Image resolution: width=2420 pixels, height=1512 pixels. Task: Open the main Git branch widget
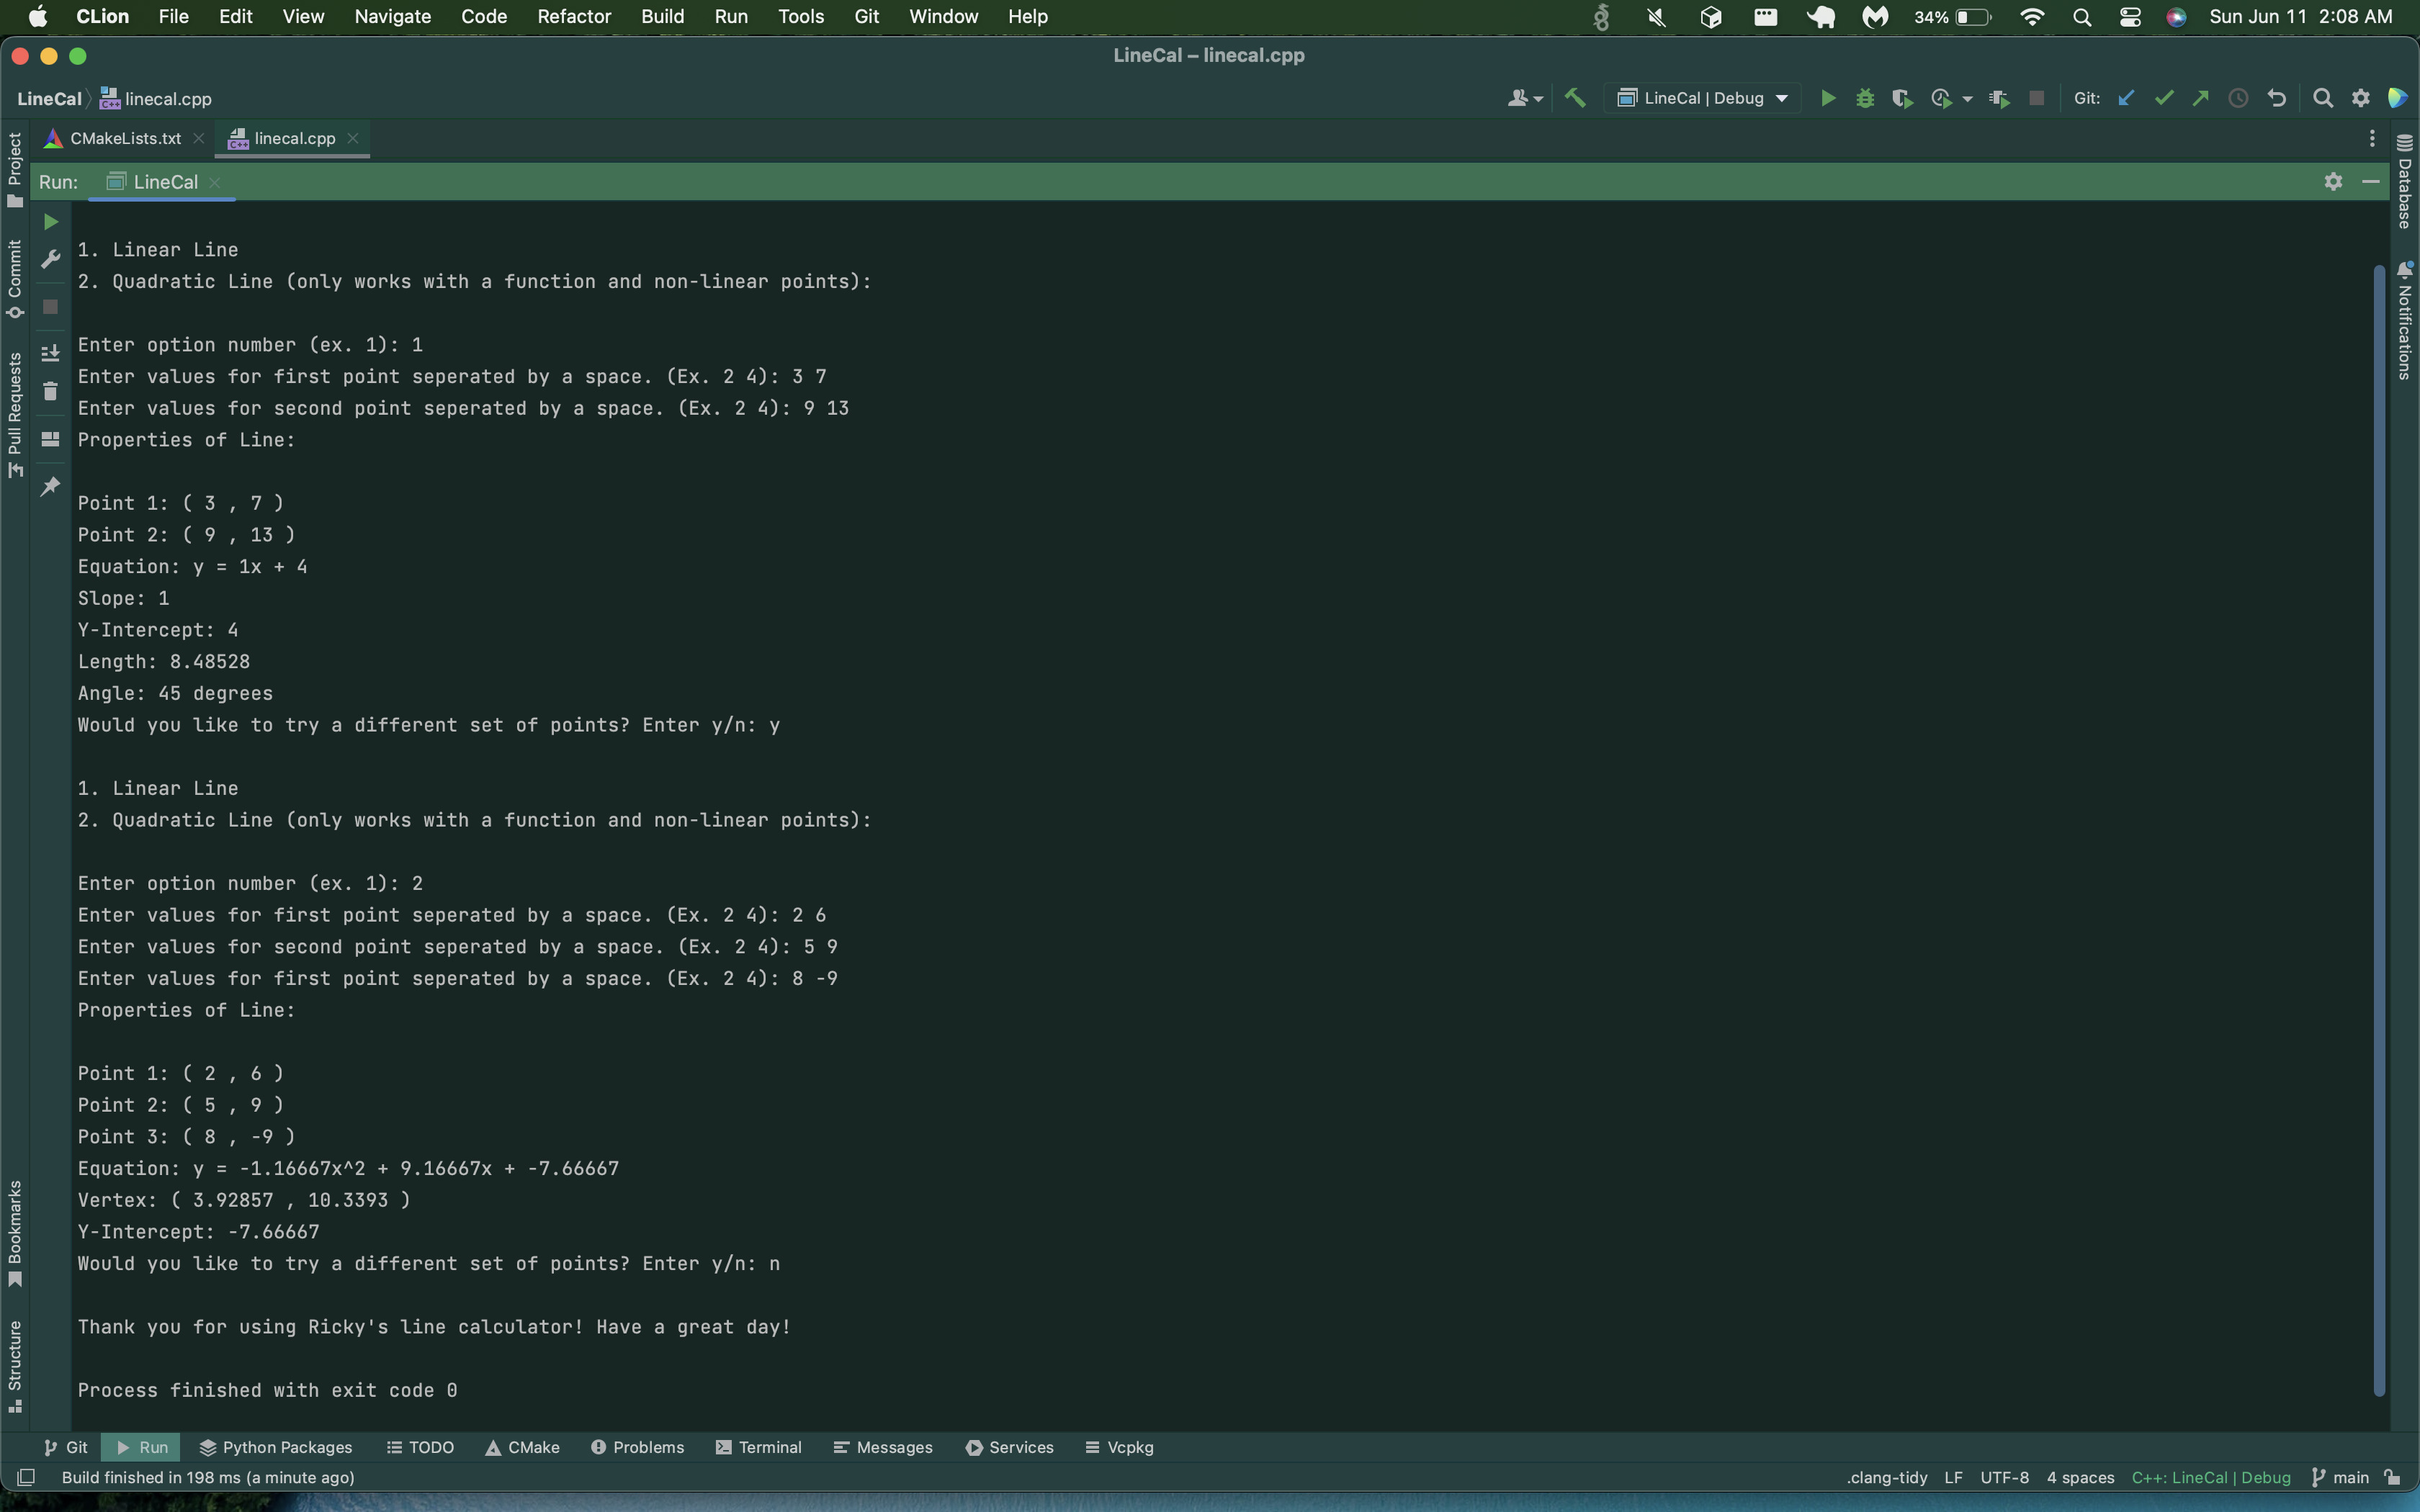click(2340, 1477)
